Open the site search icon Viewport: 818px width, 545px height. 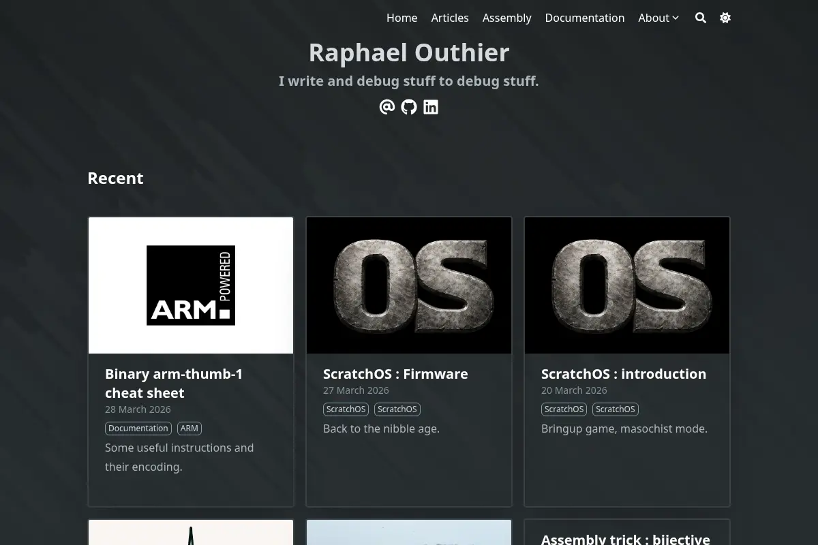(701, 18)
